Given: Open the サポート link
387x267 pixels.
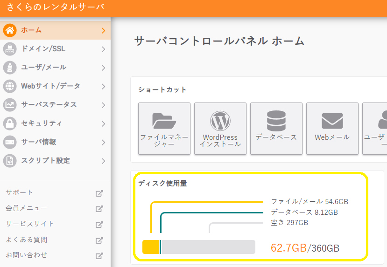Looking at the screenshot, I should [x=19, y=192].
